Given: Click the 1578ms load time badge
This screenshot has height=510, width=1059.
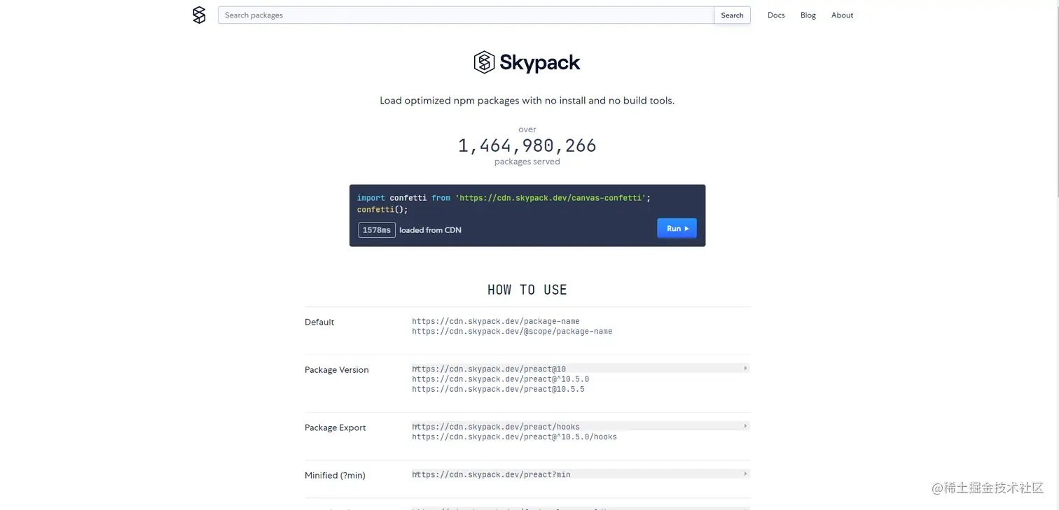Looking at the screenshot, I should coord(377,229).
